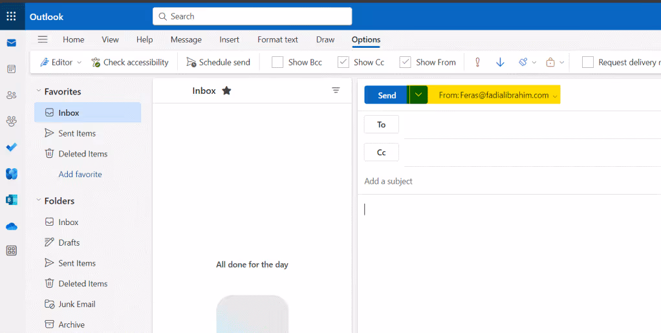Toggle the Show Bcc checkbox
The height and width of the screenshot is (333, 661).
point(277,62)
